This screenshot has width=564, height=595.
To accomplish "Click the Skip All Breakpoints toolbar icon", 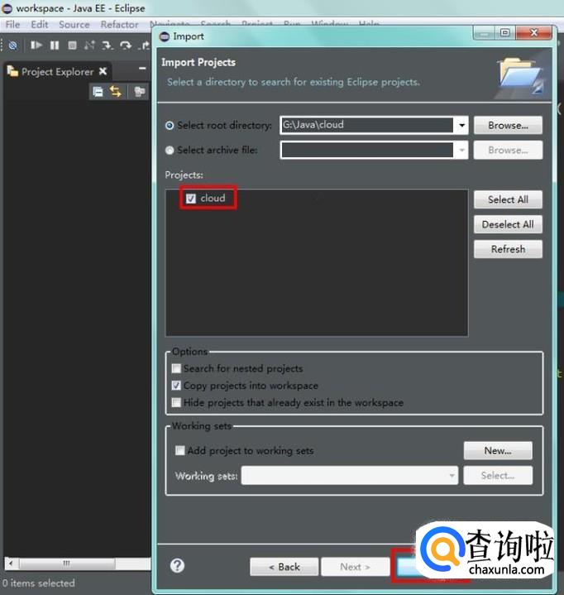I will [x=13, y=46].
